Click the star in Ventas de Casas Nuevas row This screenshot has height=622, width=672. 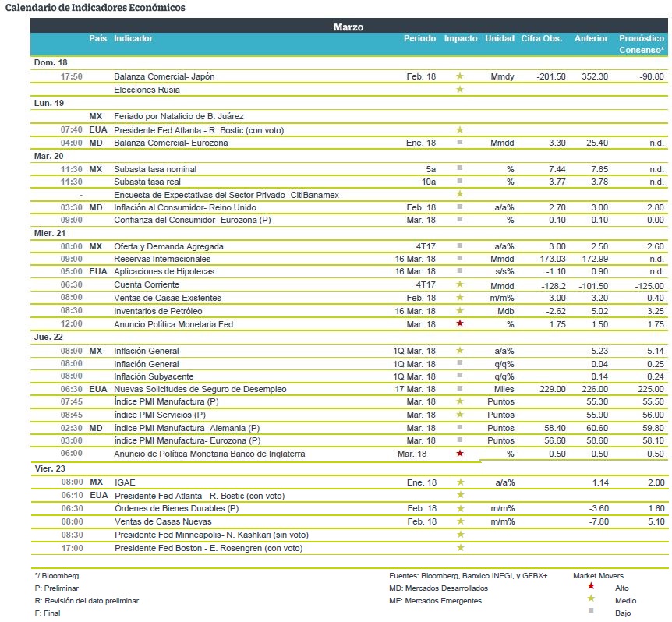tap(461, 521)
